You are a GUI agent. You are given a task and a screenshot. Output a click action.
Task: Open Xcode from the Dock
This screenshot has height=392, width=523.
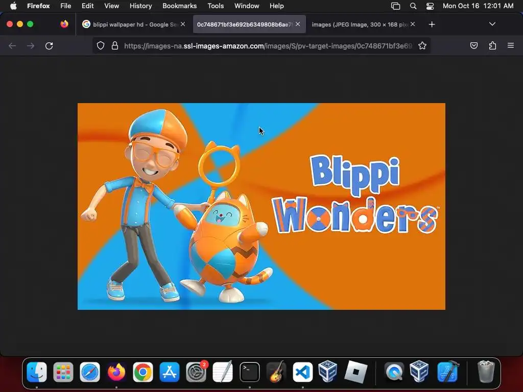[x=447, y=372]
